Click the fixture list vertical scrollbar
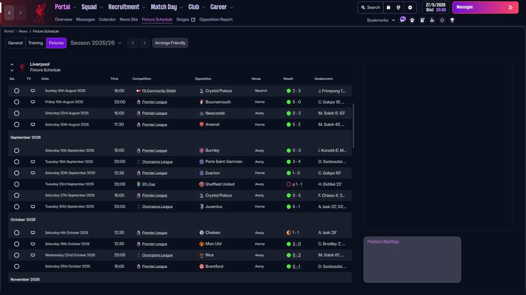This screenshot has width=526, height=295. click(x=353, y=126)
